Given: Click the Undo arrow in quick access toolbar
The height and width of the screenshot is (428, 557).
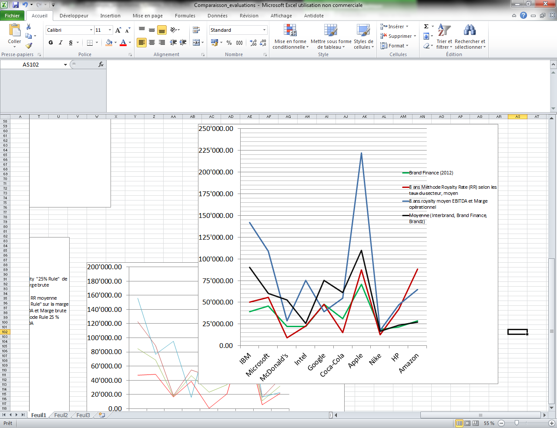Looking at the screenshot, I should 25,5.
